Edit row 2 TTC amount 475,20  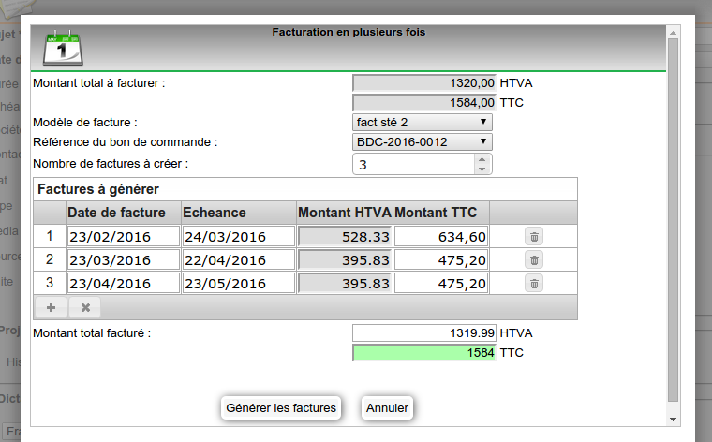point(441,260)
